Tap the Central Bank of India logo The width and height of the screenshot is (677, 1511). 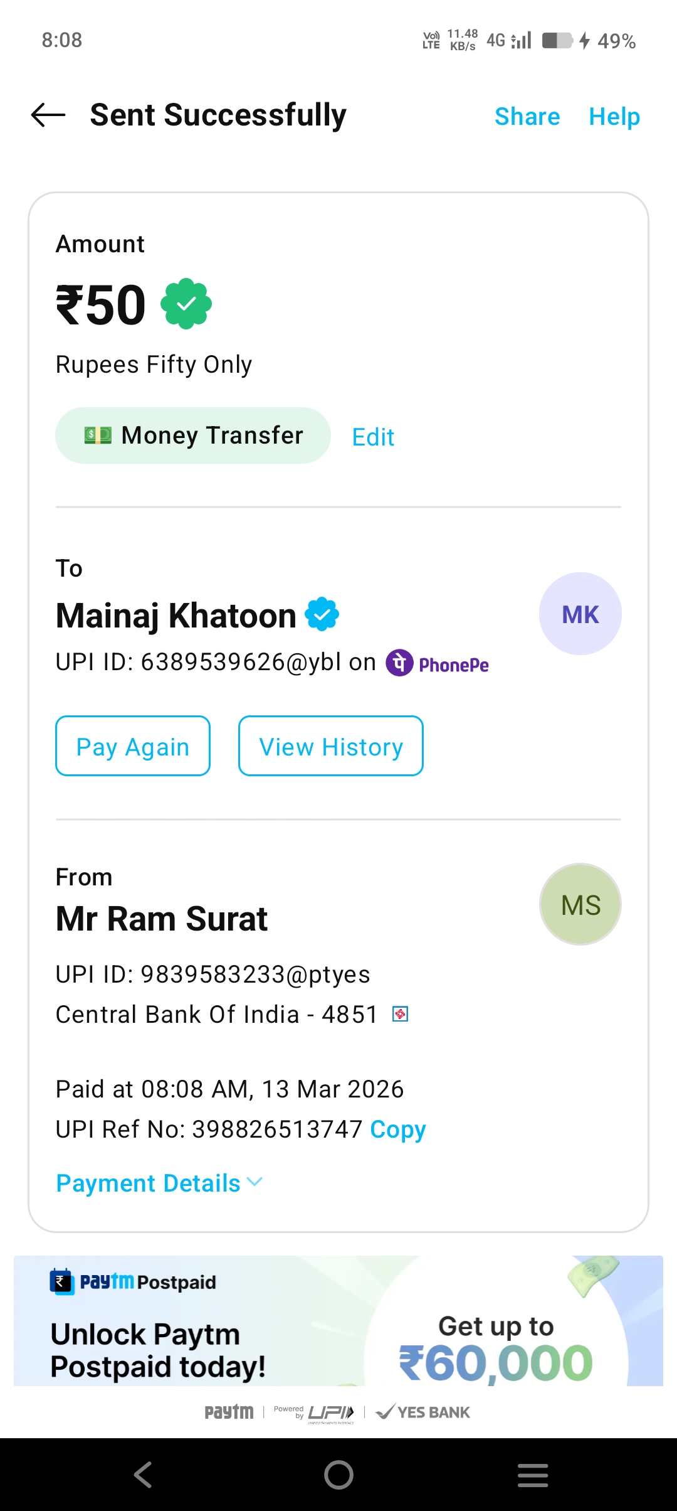(x=400, y=1014)
